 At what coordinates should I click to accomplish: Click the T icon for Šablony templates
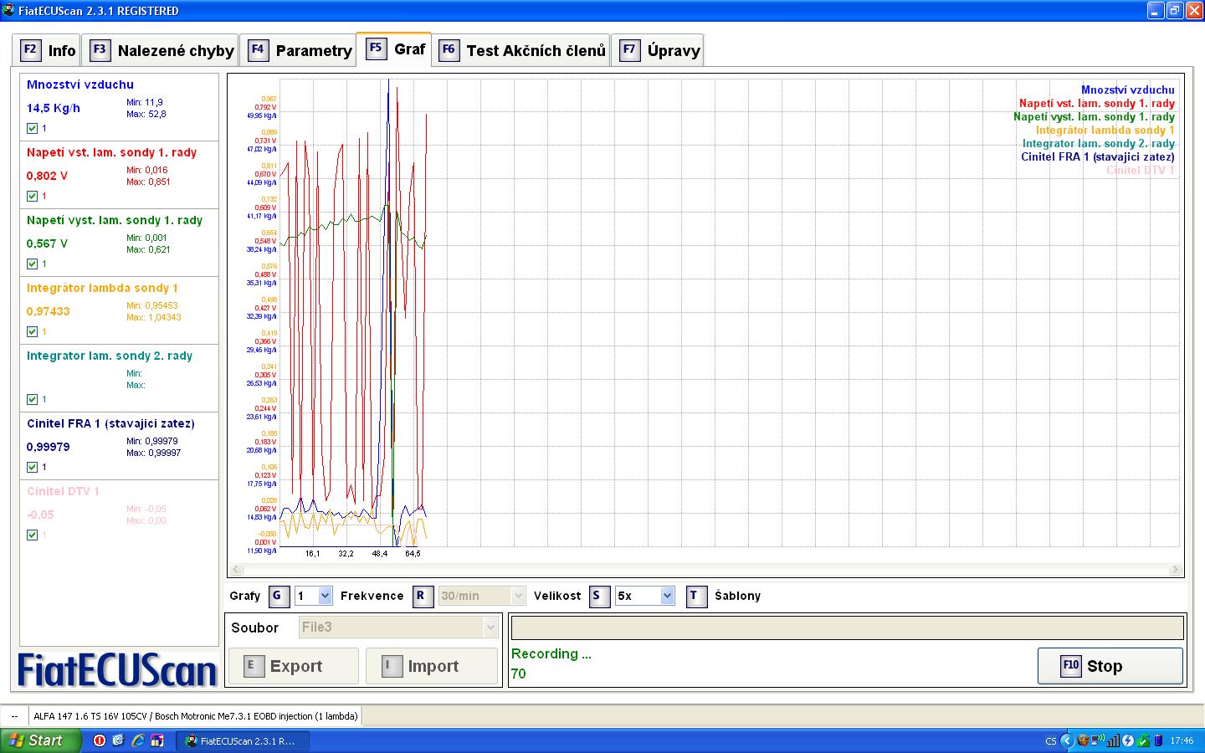[696, 596]
